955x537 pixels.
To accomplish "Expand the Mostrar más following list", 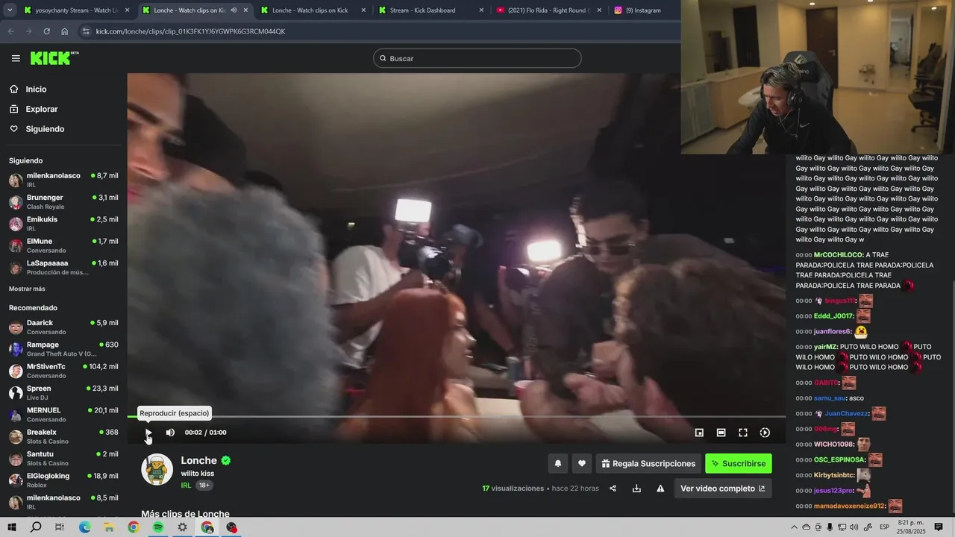I will tap(27, 289).
